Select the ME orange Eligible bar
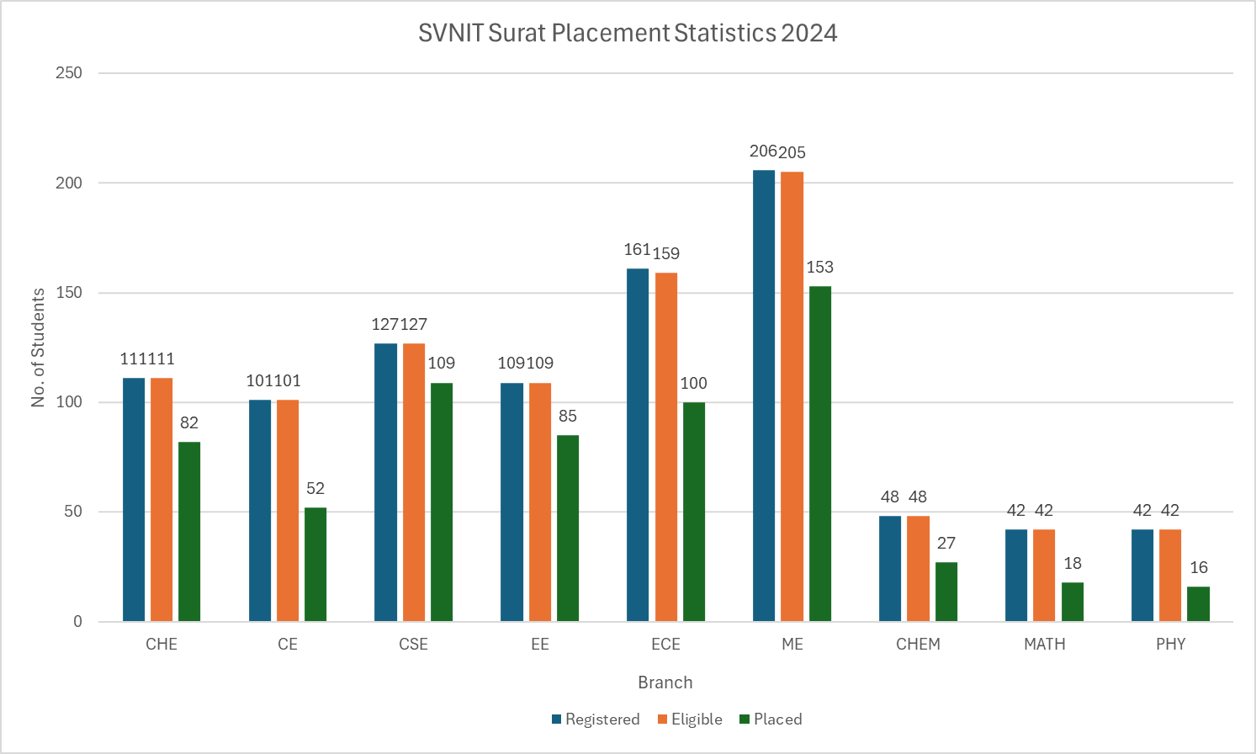The width and height of the screenshot is (1256, 754). [x=792, y=396]
